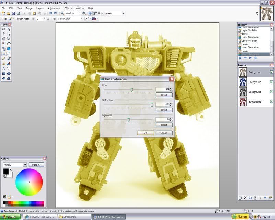Select the Eraser tool

9,54
